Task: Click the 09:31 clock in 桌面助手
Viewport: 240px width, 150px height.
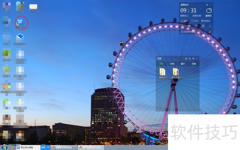Action: 188,10
